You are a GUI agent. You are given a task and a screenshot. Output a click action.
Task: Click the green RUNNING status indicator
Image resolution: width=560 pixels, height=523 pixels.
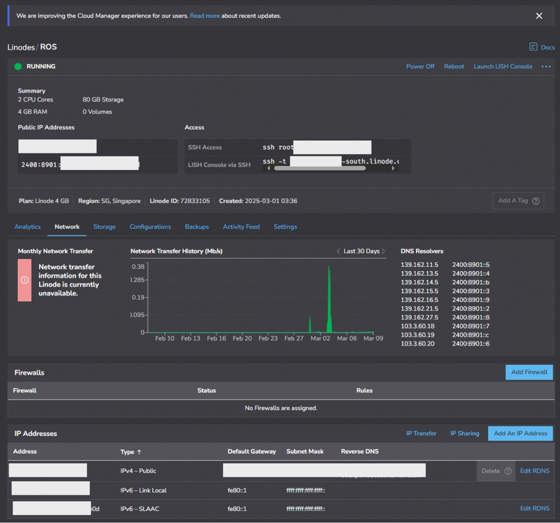pos(18,66)
